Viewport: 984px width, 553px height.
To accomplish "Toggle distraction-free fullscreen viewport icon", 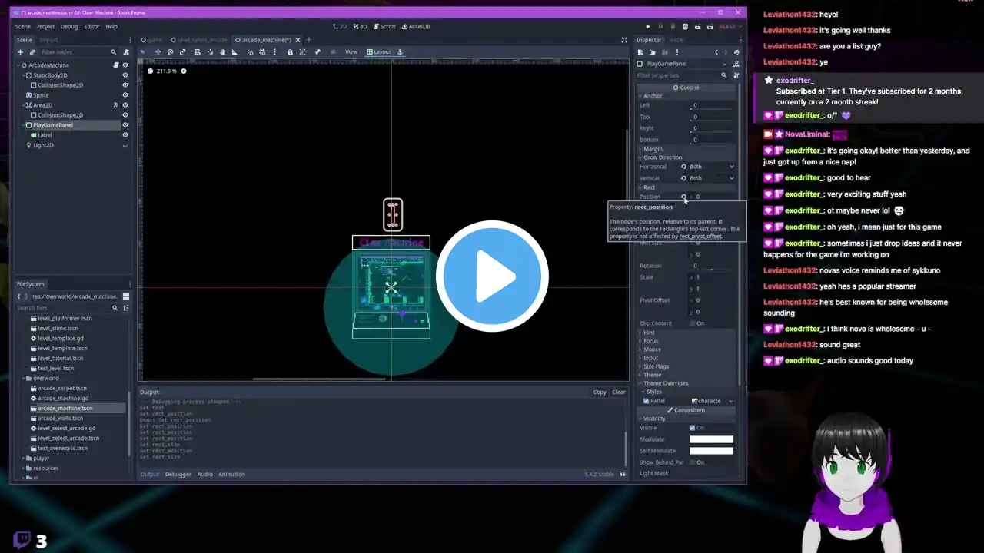I will click(x=624, y=40).
